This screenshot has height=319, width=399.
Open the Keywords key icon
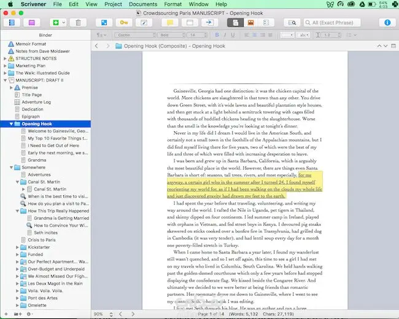pos(125,23)
